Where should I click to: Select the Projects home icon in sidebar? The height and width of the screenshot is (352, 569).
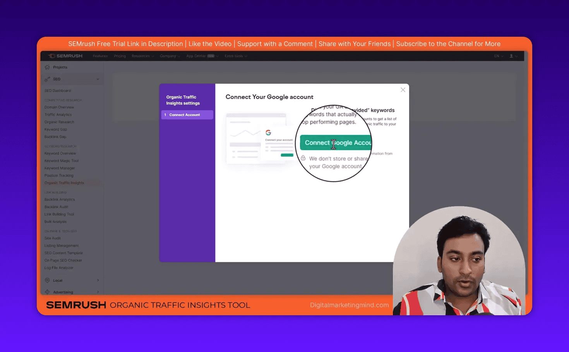click(48, 67)
